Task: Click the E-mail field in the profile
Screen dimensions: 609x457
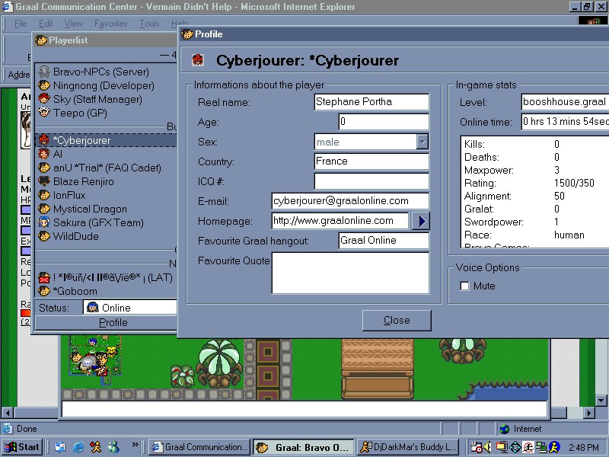Action: tap(350, 201)
